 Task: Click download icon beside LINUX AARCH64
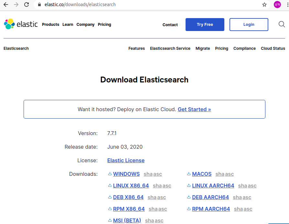click(x=189, y=185)
